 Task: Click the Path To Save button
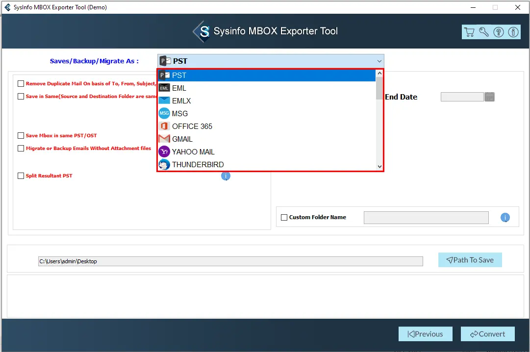pyautogui.click(x=470, y=260)
